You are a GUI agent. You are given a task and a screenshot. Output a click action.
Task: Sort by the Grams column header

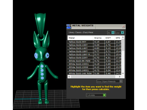99,38
